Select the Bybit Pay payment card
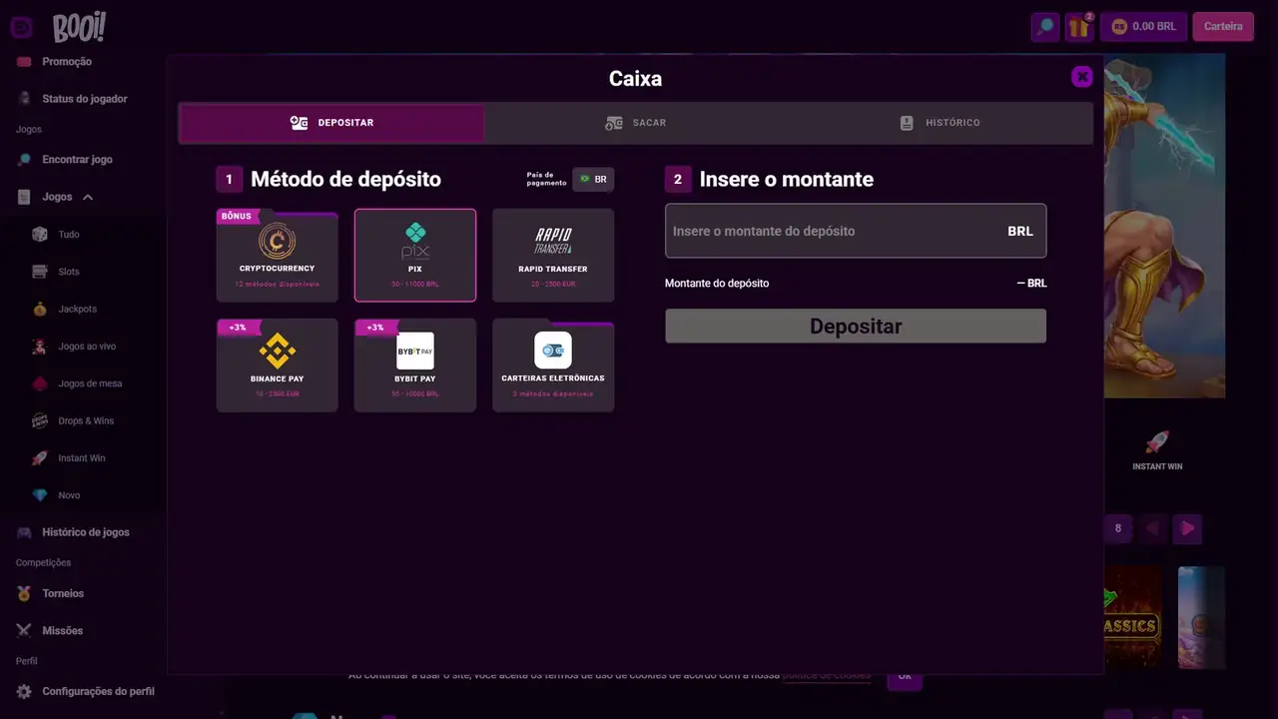 tap(415, 365)
